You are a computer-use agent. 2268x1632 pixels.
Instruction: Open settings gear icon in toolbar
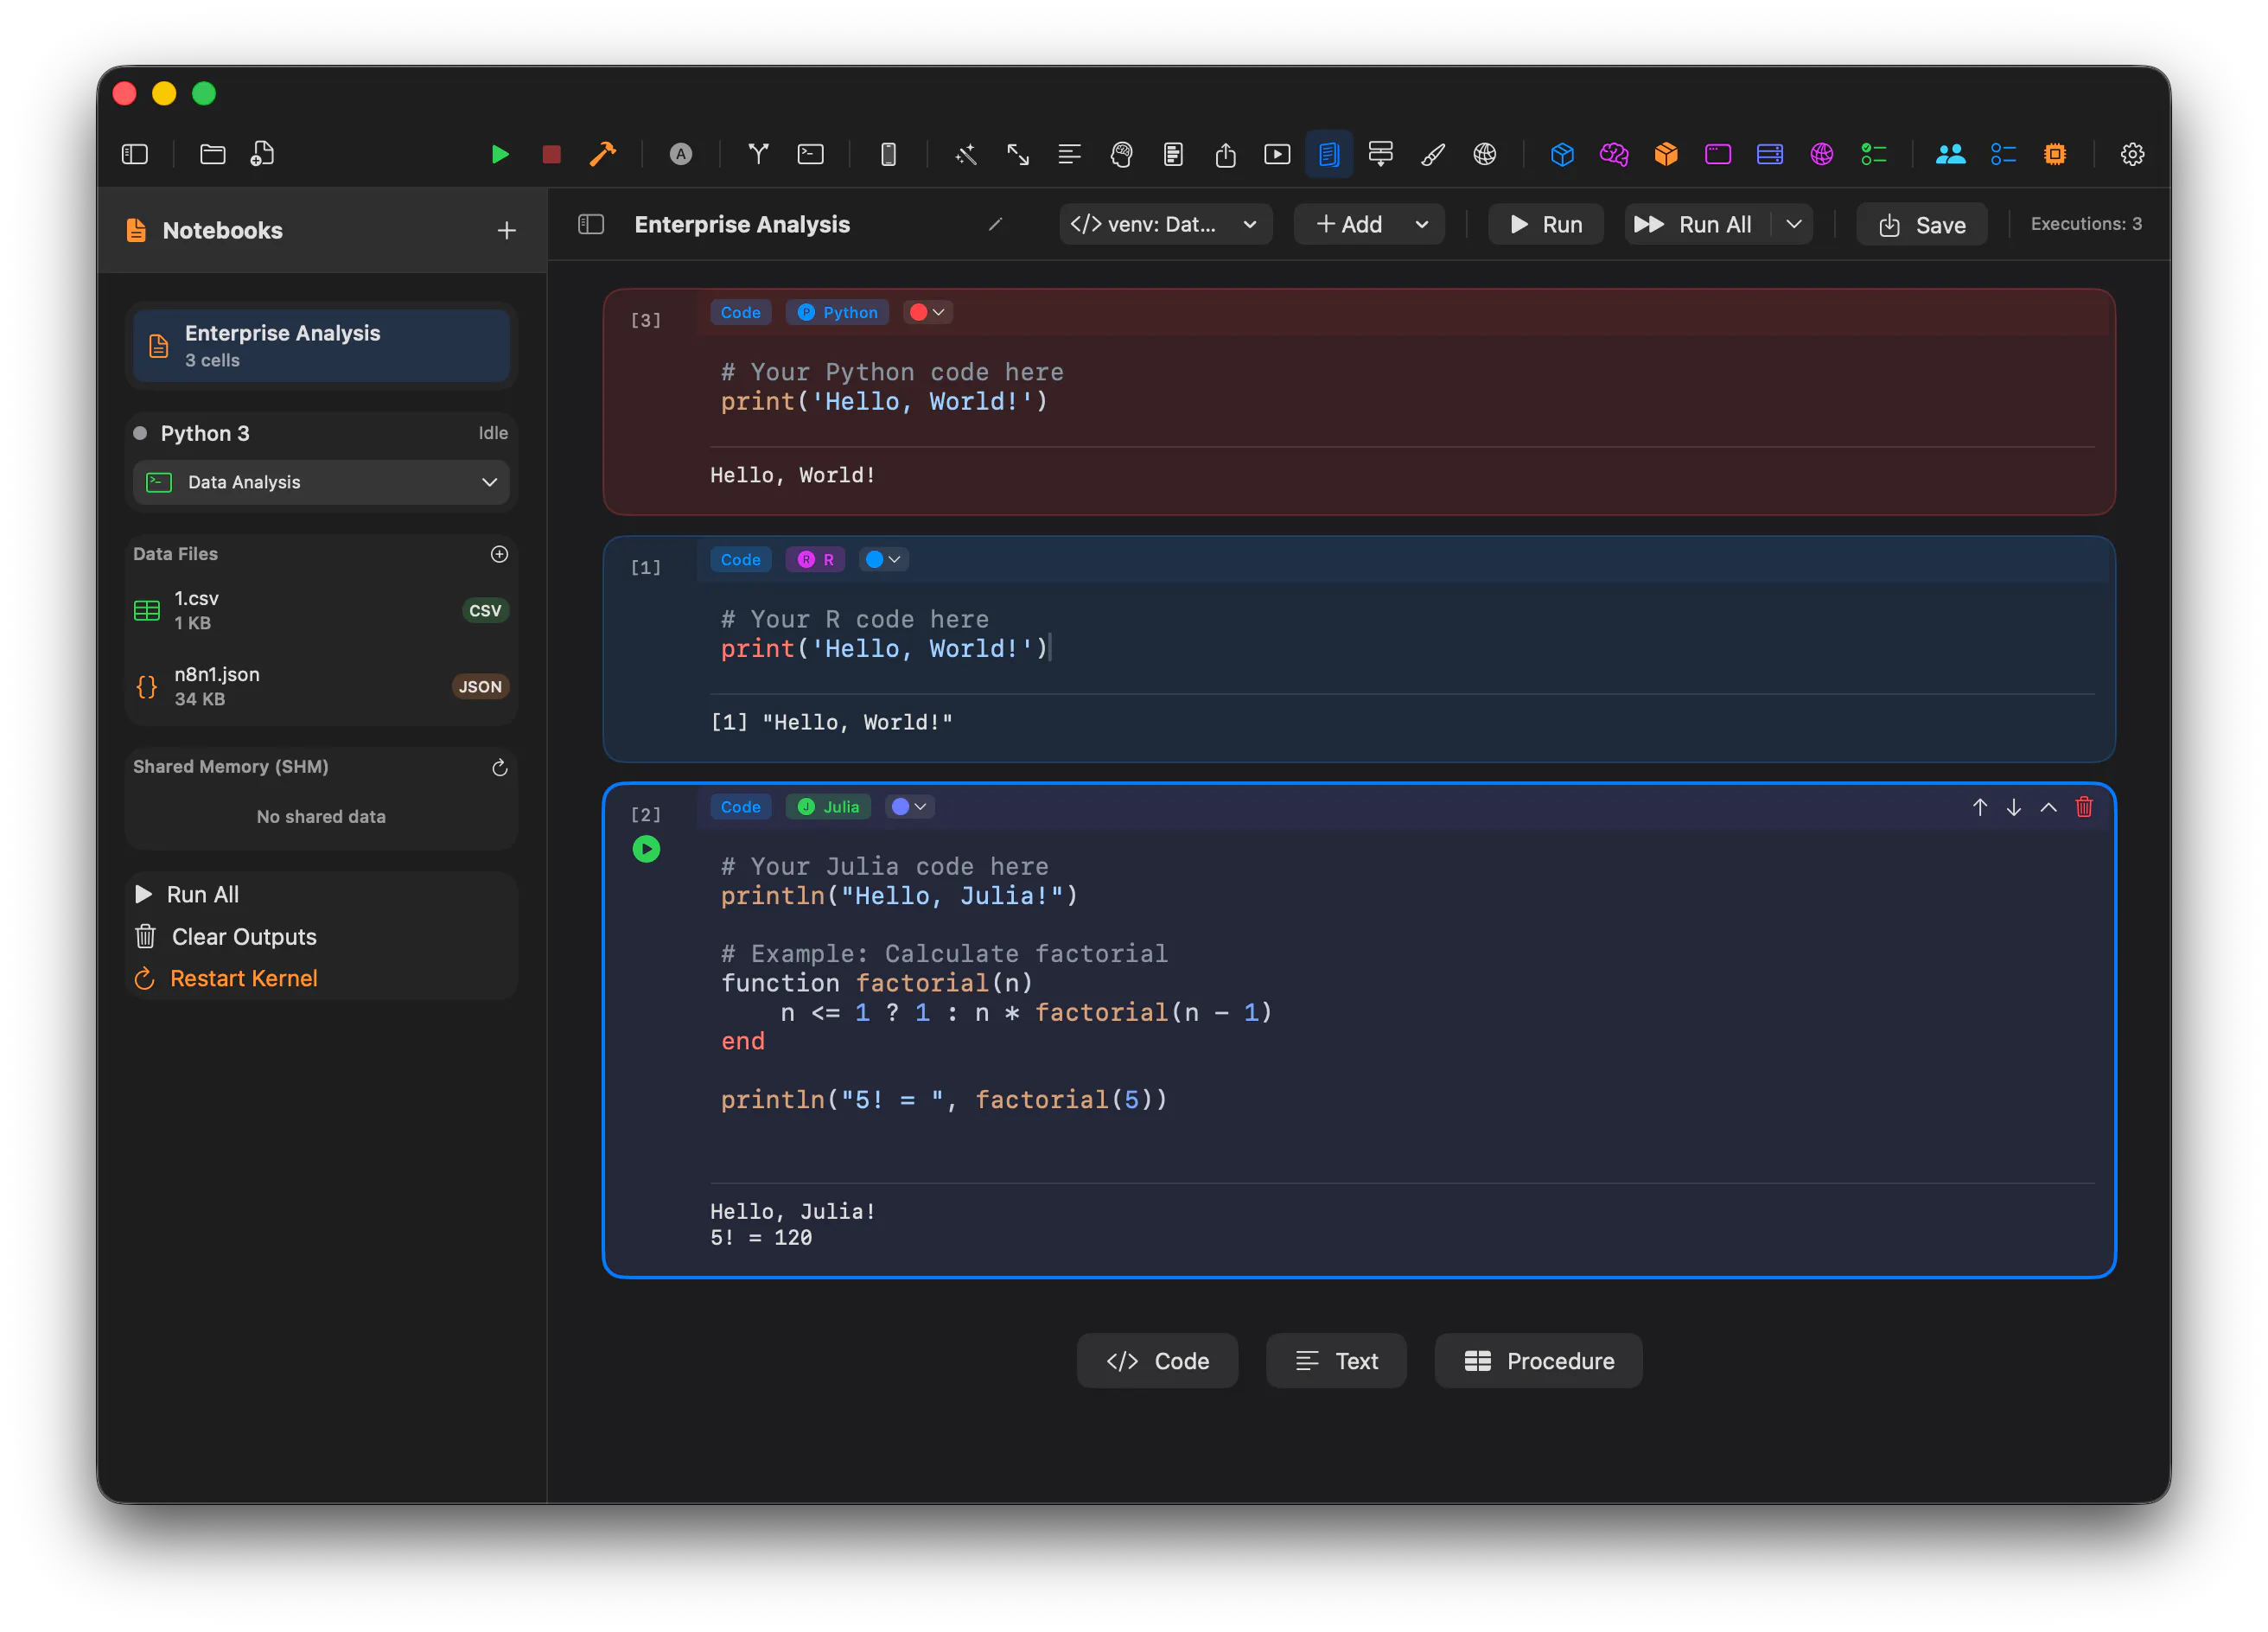point(2133,154)
